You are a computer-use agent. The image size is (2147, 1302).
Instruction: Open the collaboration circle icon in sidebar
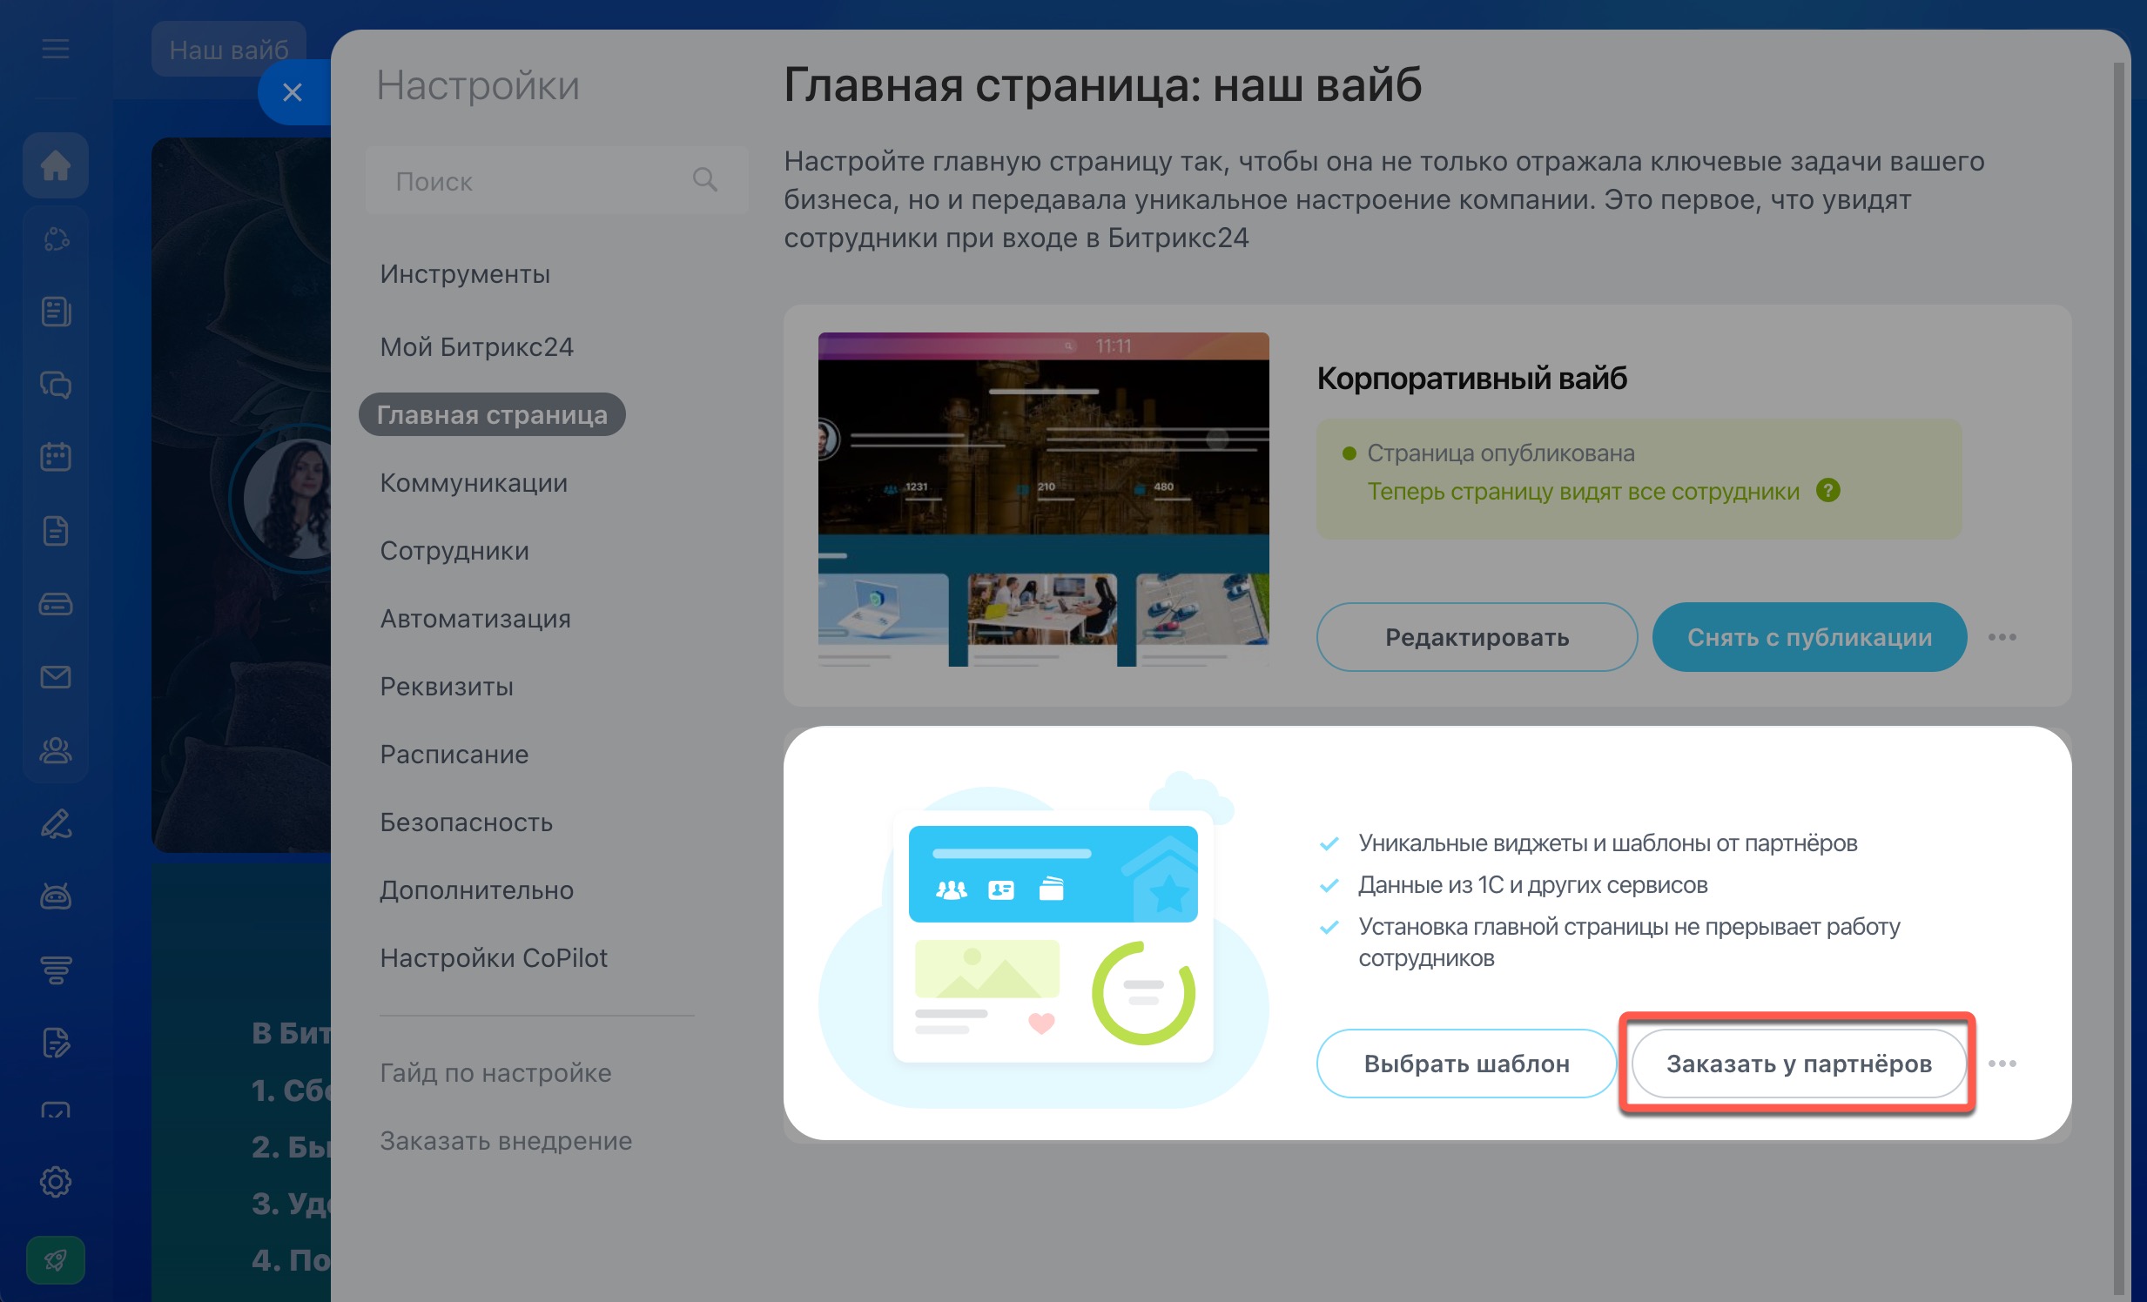click(55, 238)
